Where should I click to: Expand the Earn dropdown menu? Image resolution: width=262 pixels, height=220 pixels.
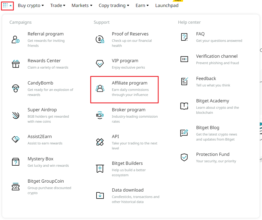coord(142,6)
